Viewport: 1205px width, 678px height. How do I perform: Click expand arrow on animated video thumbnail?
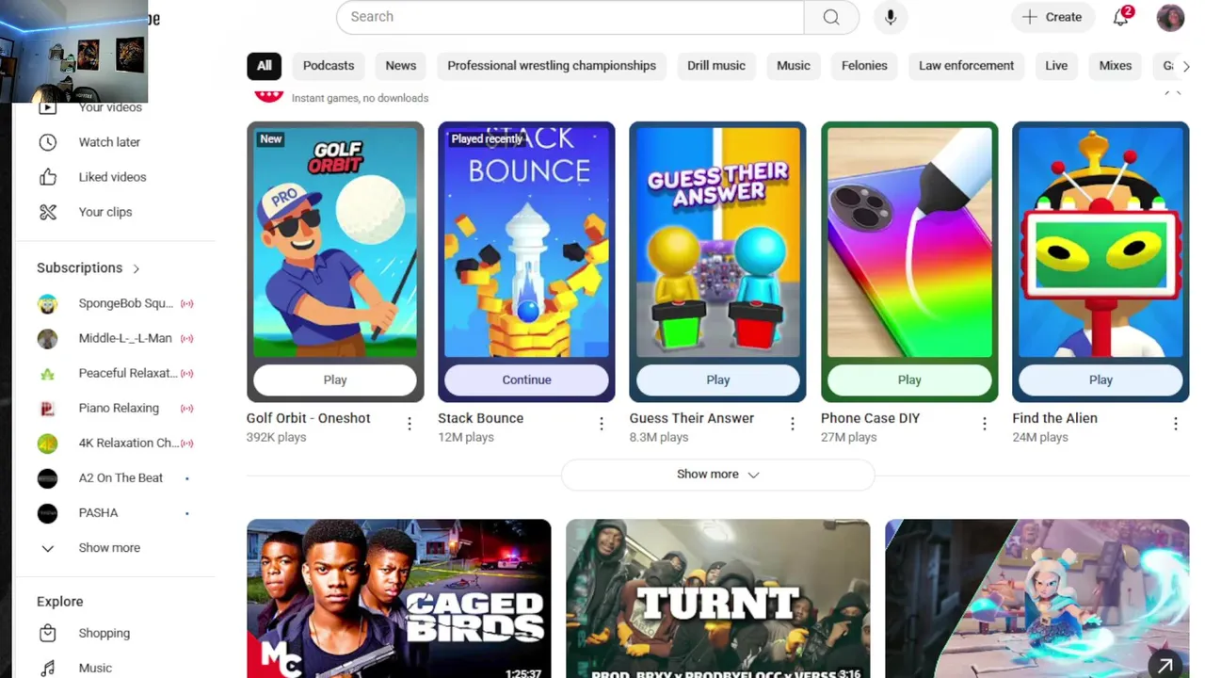pos(1165,666)
